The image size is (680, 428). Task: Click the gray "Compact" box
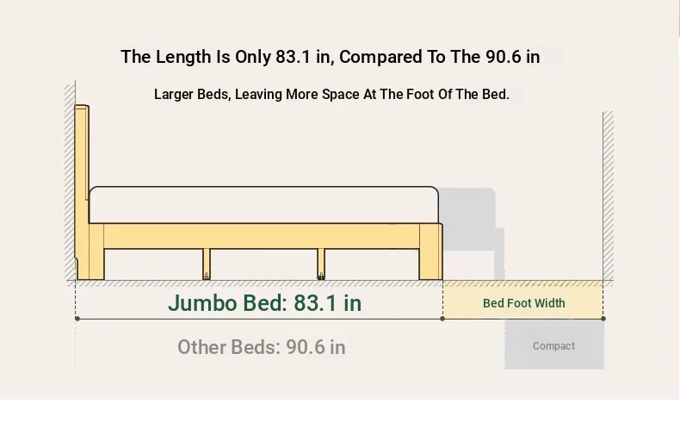553,346
